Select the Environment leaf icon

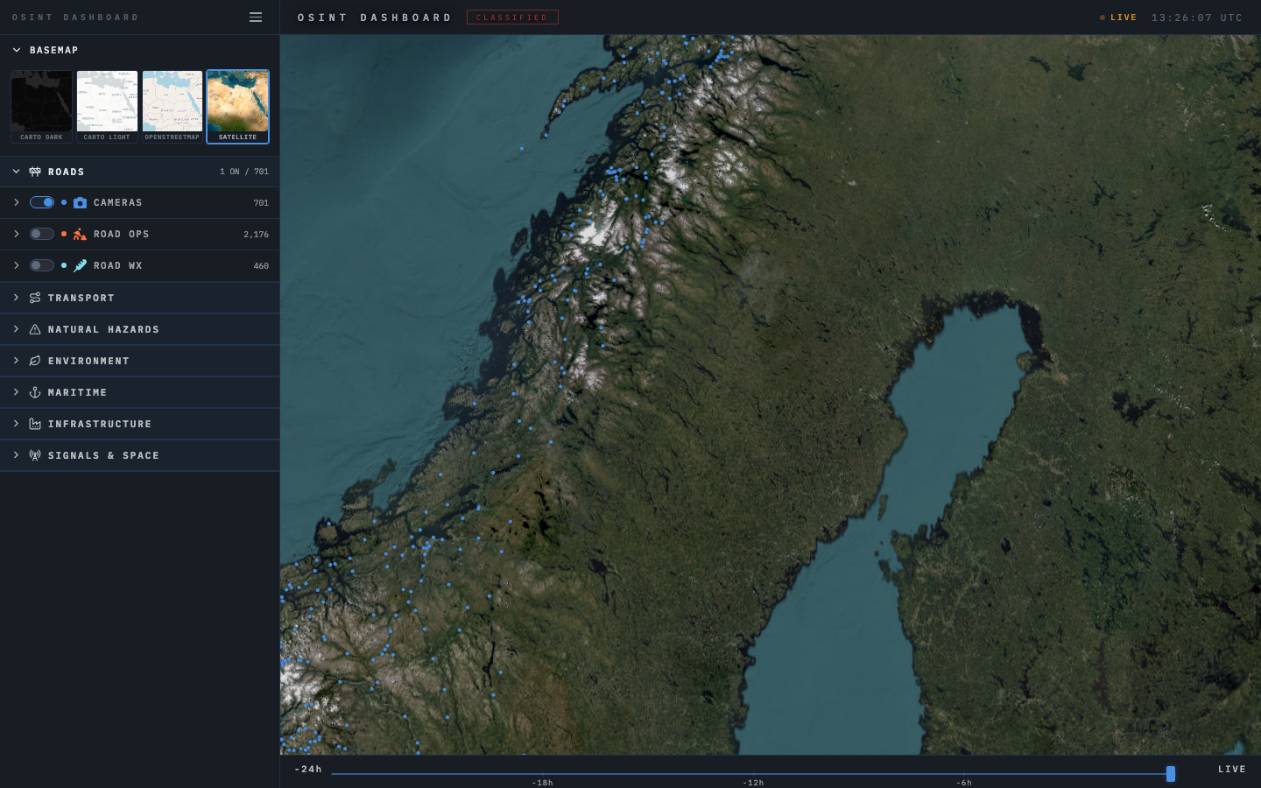(34, 361)
